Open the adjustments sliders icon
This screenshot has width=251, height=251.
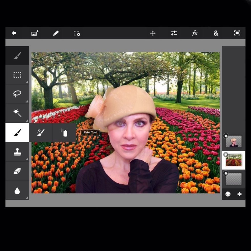point(174,33)
